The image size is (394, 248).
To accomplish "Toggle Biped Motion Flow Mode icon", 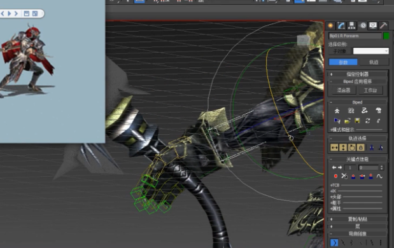I will [x=365, y=111].
